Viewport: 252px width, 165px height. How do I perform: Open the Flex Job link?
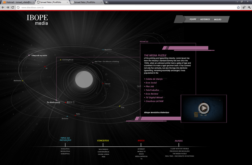150,86
